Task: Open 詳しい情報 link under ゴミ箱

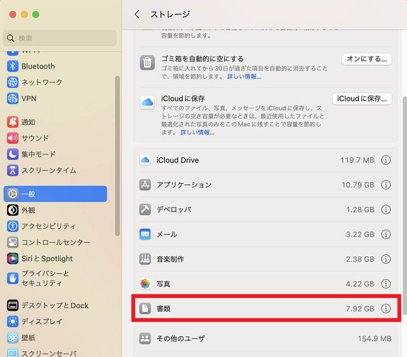Action: 245,76
